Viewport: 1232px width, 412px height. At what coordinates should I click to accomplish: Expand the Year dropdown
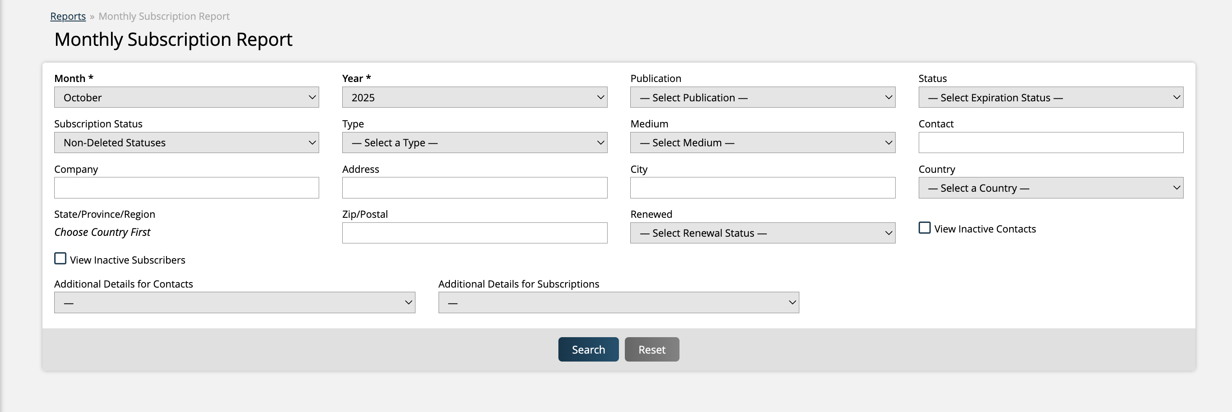(474, 97)
